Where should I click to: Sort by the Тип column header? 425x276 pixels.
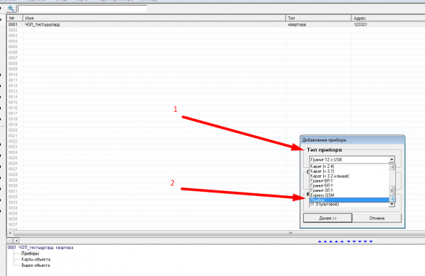coord(319,18)
